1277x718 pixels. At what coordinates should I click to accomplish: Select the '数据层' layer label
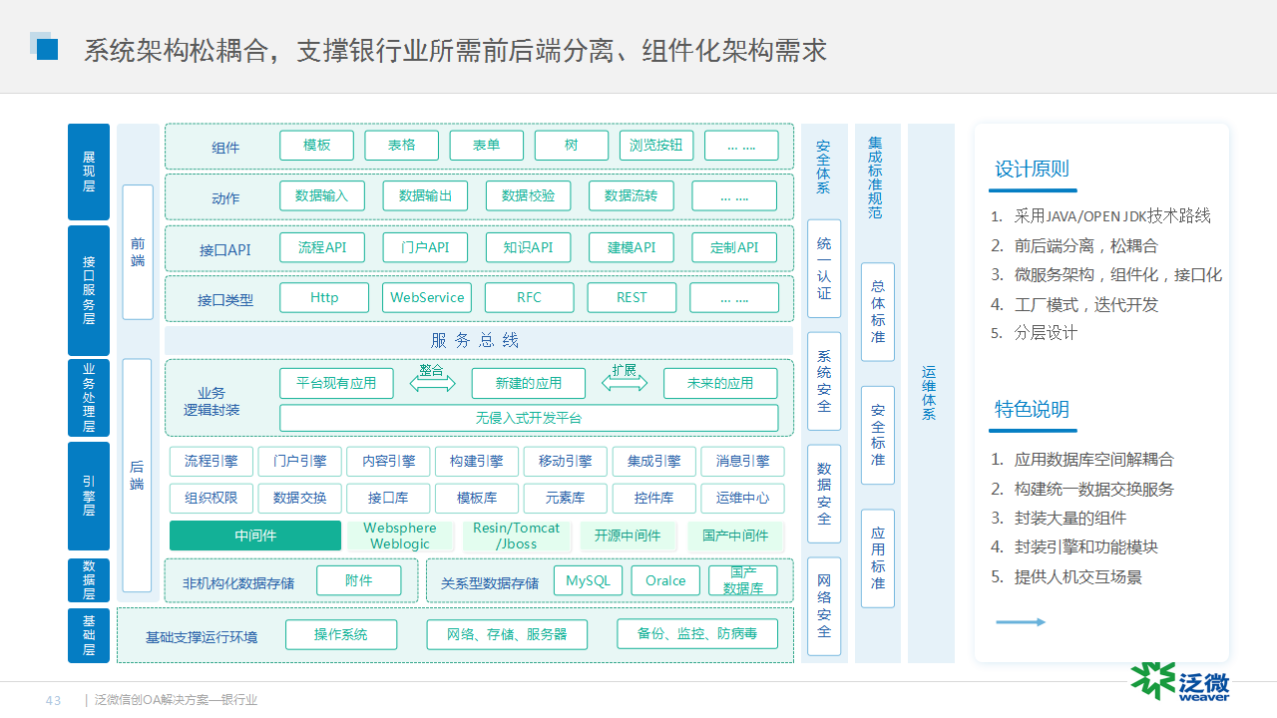coord(89,579)
